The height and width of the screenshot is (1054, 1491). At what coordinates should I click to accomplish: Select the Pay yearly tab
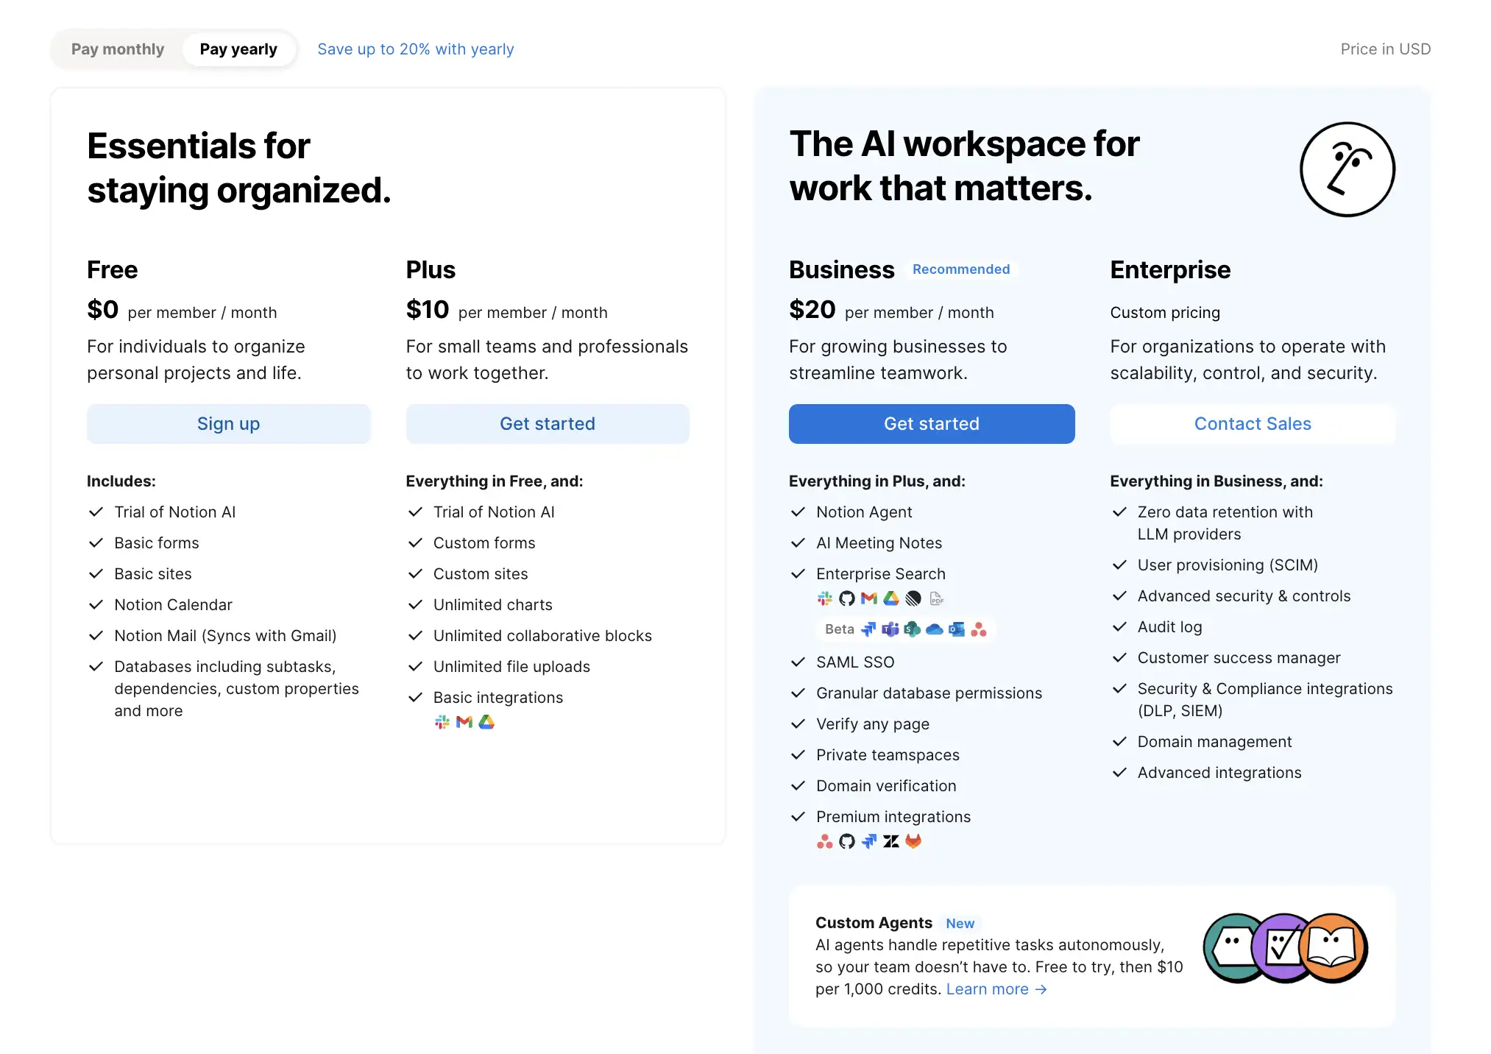[x=239, y=49]
